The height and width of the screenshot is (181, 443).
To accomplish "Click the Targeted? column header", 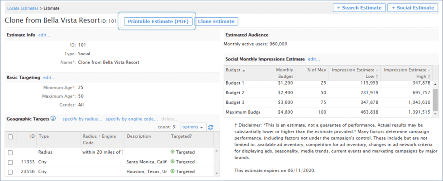I will click(191, 139).
